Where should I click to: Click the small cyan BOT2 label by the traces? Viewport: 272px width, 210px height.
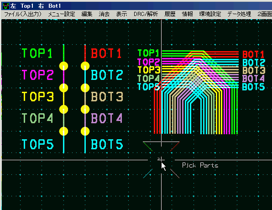point(254,63)
